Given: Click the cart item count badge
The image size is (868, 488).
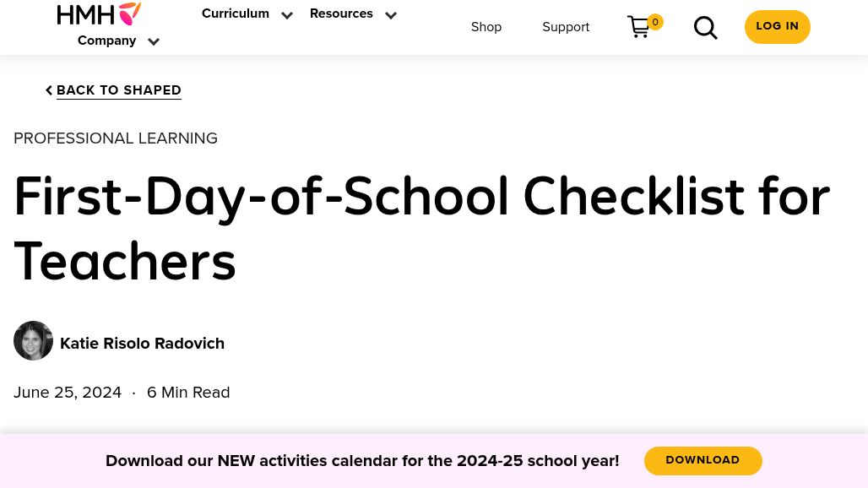Looking at the screenshot, I should point(655,22).
